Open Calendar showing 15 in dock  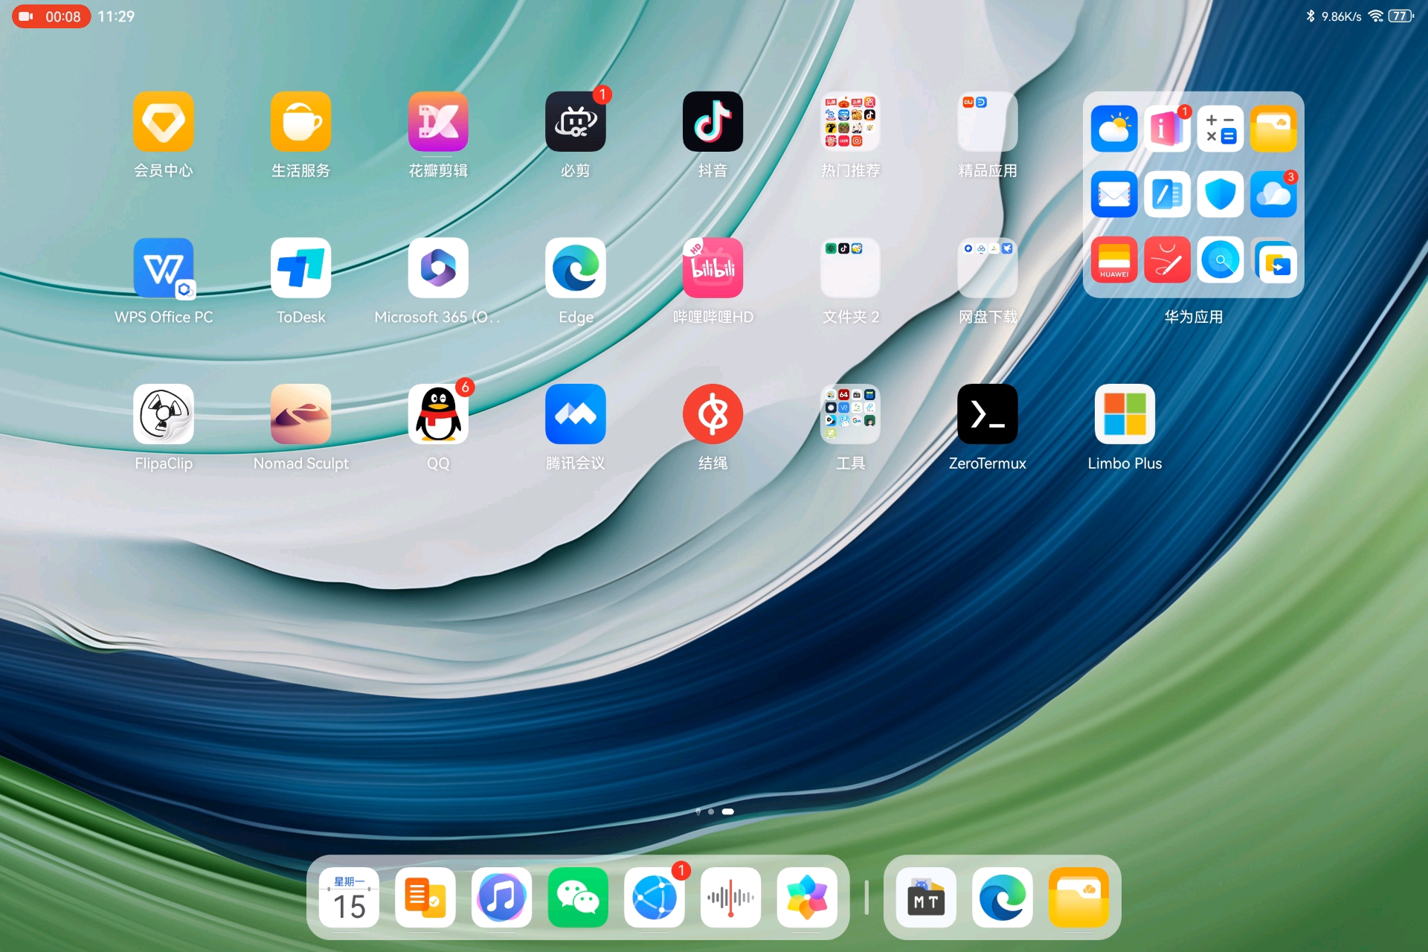pos(350,897)
